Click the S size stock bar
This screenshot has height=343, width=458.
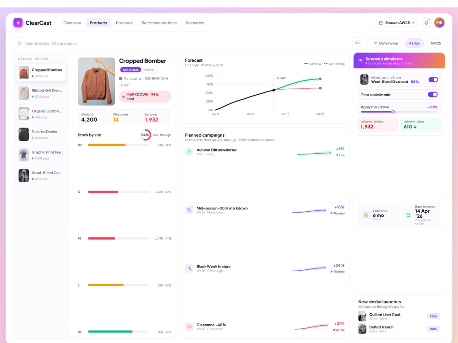119,192
